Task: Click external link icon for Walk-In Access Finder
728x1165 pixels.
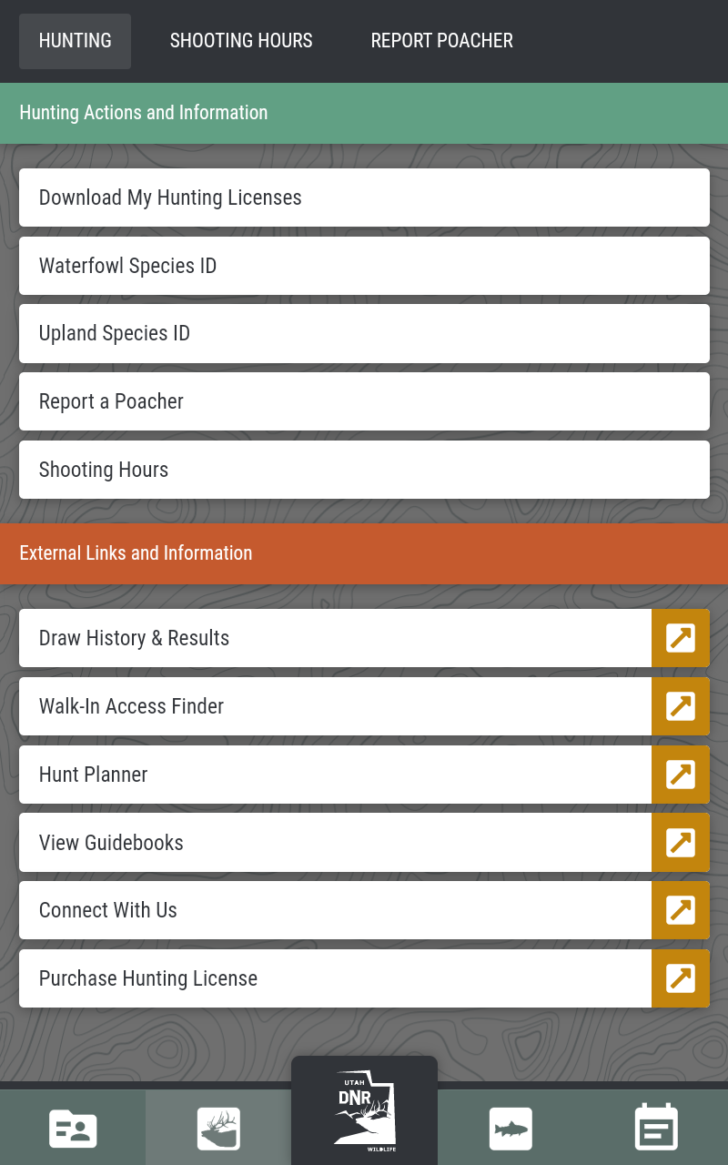Action: [x=681, y=706]
